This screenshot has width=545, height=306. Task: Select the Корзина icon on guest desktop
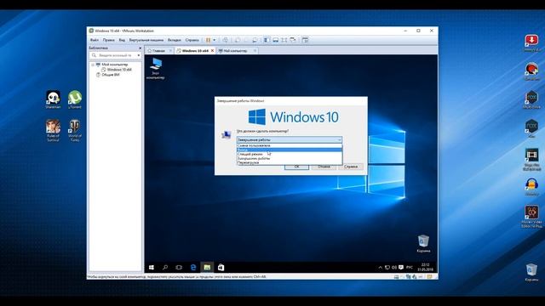click(x=423, y=244)
